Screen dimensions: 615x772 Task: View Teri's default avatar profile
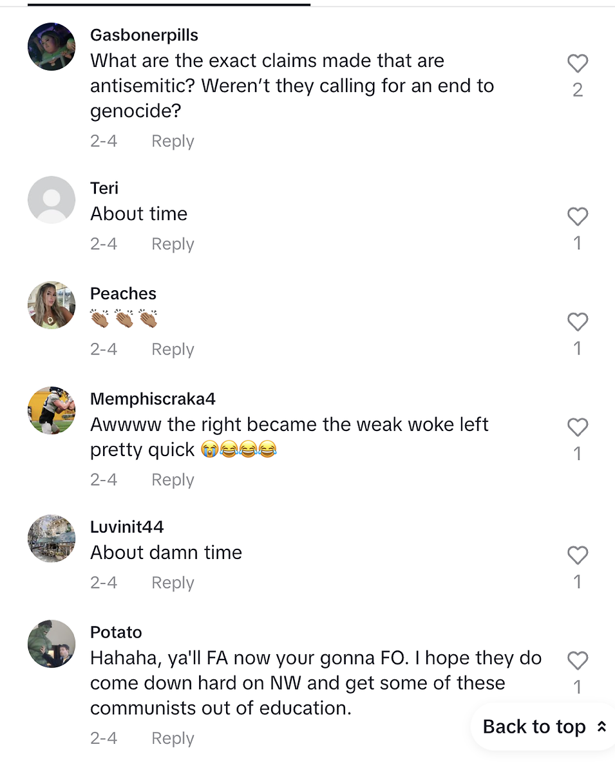pos(52,199)
